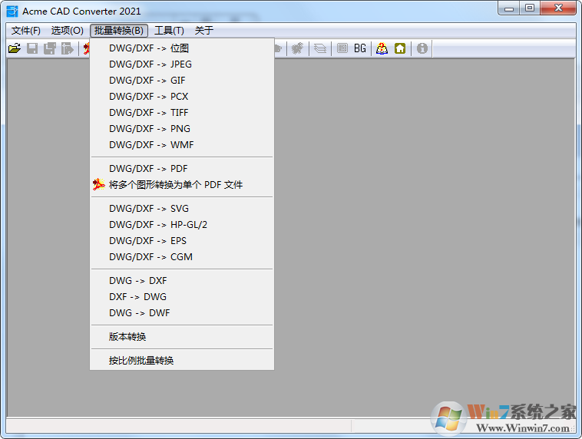Choose DWG/DXF -> EPS conversion
Viewport: 582px width, 439px height.
pyautogui.click(x=182, y=241)
